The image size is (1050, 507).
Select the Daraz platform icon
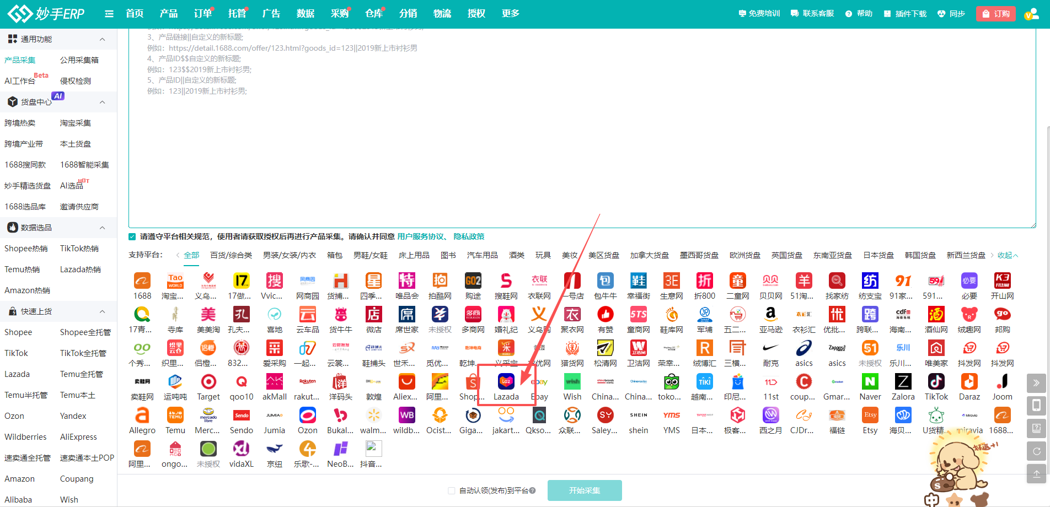click(x=969, y=382)
